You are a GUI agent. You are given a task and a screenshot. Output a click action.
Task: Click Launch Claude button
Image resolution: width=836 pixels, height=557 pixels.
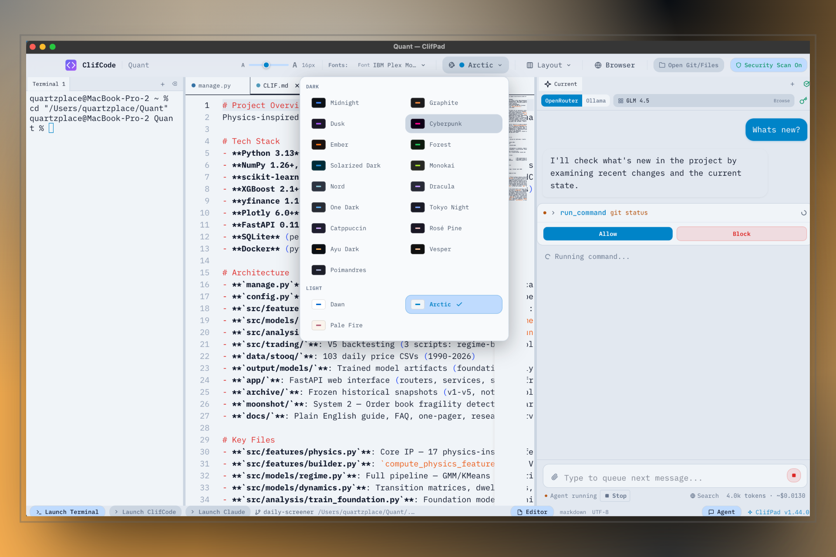click(218, 512)
